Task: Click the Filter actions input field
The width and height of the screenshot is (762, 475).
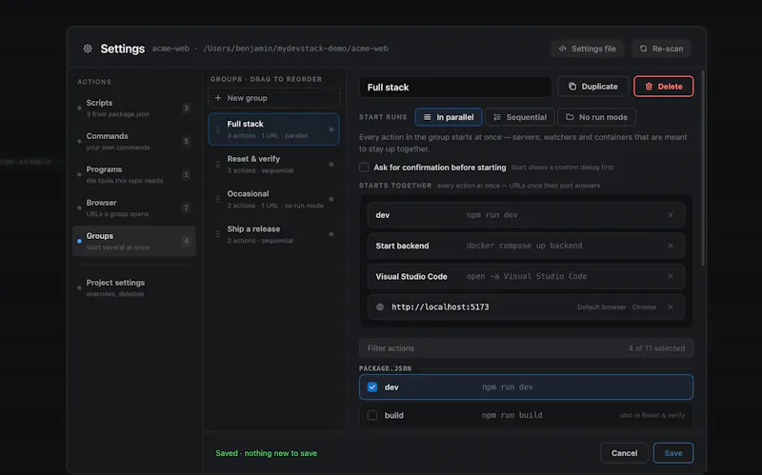Action: (526, 348)
